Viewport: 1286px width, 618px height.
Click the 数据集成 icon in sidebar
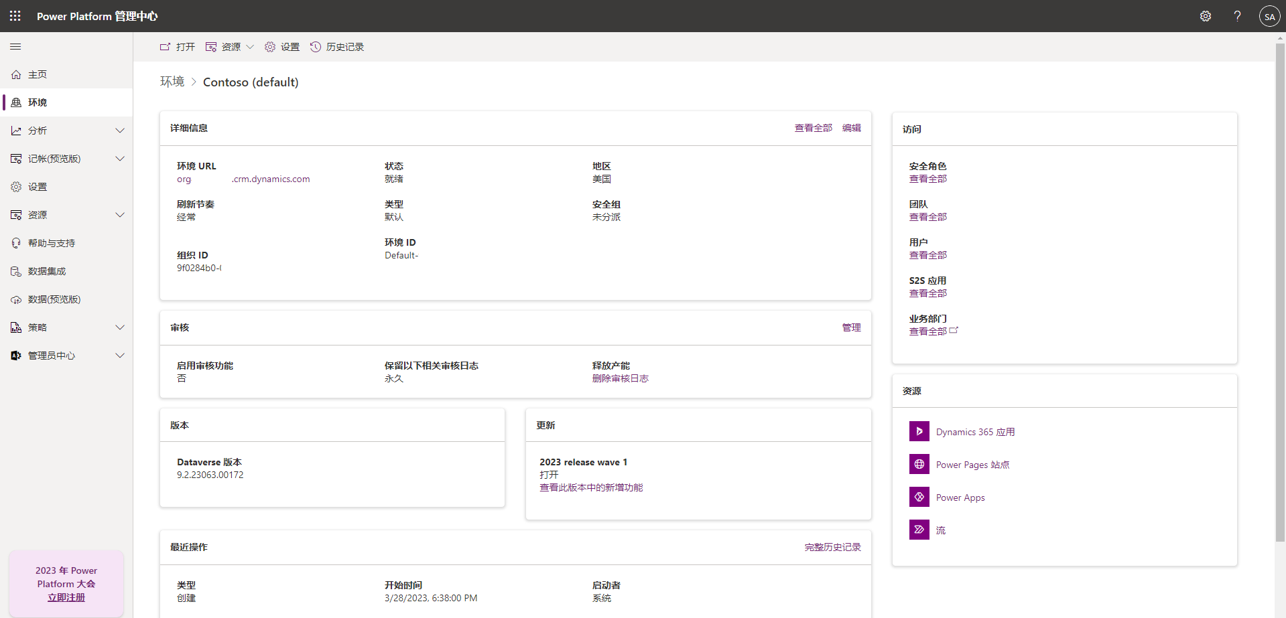pos(16,272)
